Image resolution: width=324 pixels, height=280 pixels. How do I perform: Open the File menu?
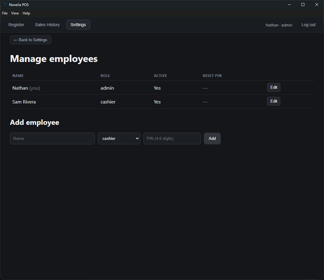pos(5,13)
